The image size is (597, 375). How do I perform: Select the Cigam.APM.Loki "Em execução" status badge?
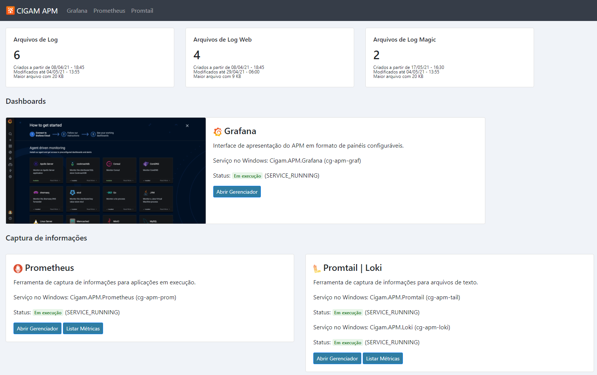348,343
